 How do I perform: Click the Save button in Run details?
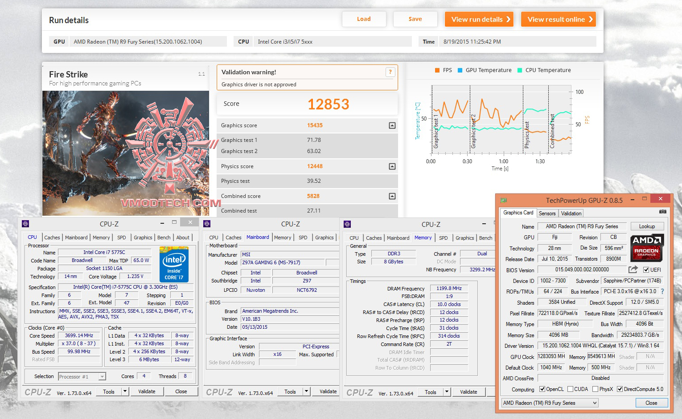(x=415, y=19)
